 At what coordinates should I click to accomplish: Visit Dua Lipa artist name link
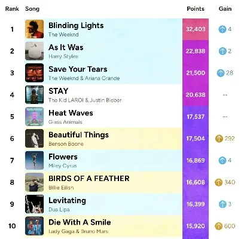pyautogui.click(x=59, y=210)
